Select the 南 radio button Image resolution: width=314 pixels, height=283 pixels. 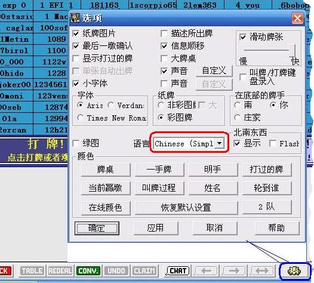238,104
